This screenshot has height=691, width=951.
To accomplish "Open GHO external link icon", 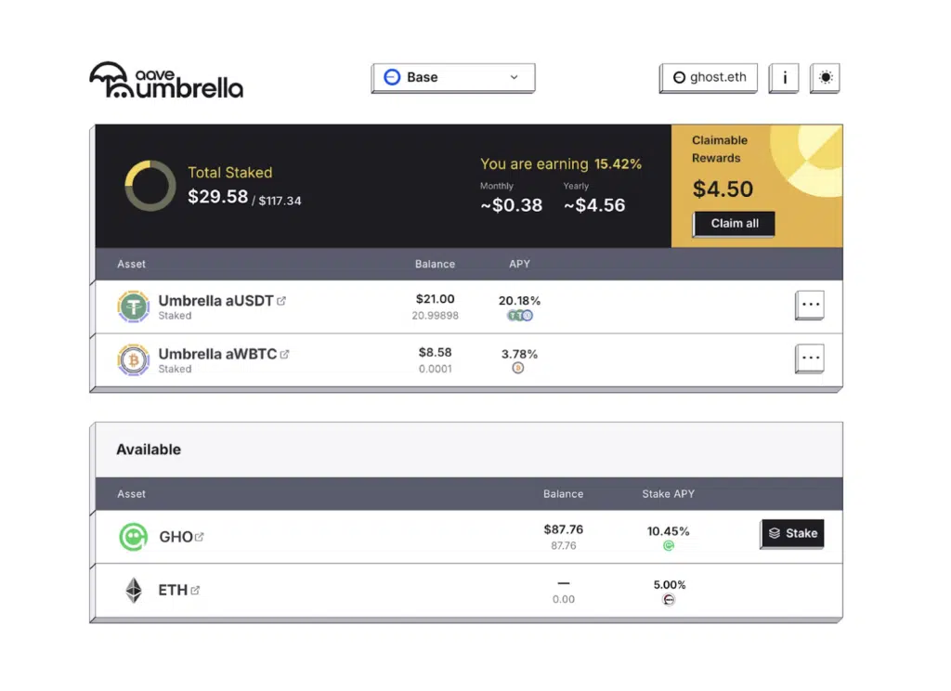I will tap(199, 537).
